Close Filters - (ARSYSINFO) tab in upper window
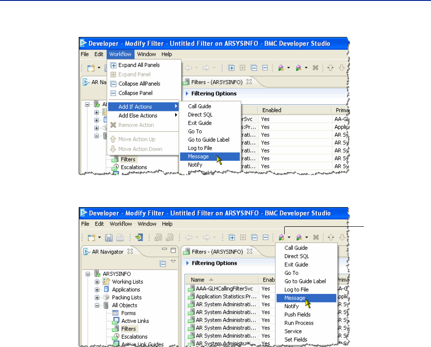This screenshot has width=431, height=347. click(x=249, y=82)
